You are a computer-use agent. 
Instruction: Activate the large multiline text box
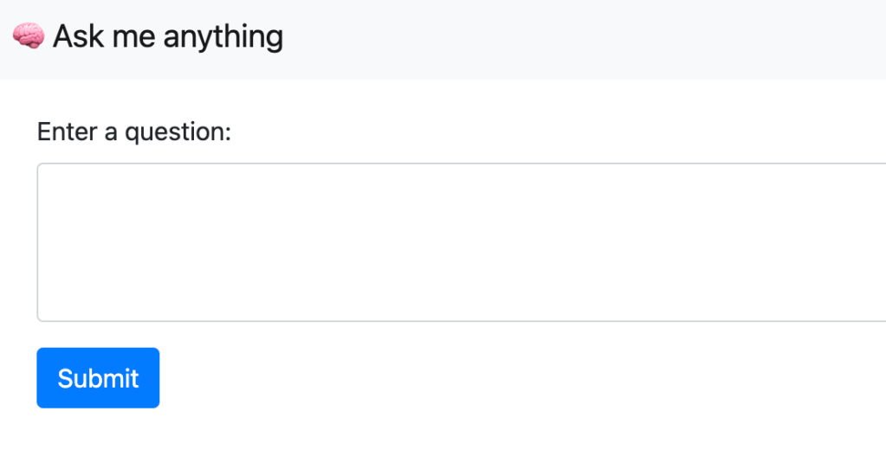[461, 242]
